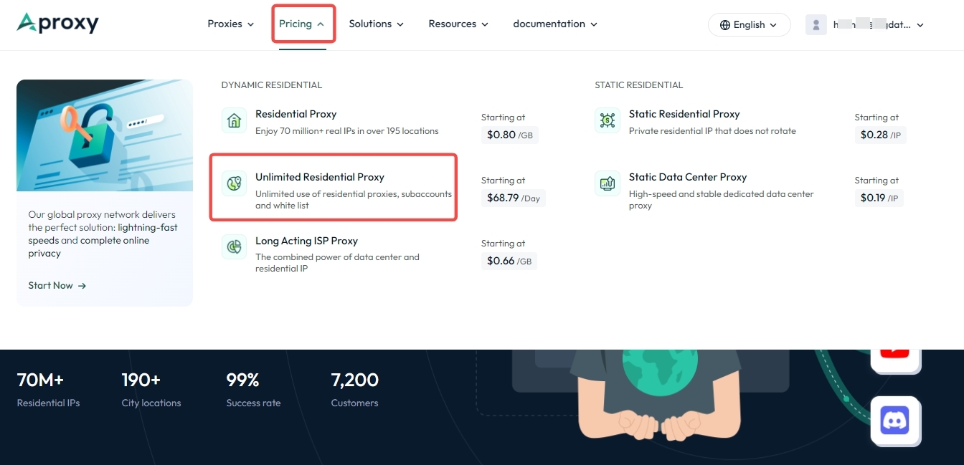Image resolution: width=964 pixels, height=465 pixels.
Task: Click the DYNAMIC RESIDENTIAL heading
Action: point(272,85)
